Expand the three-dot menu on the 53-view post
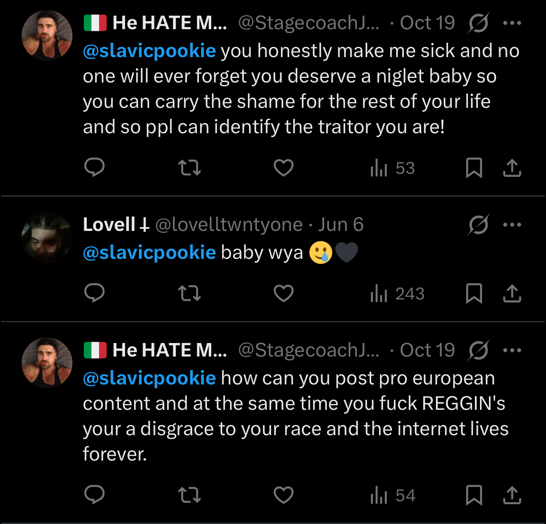The height and width of the screenshot is (524, 546). point(512,23)
